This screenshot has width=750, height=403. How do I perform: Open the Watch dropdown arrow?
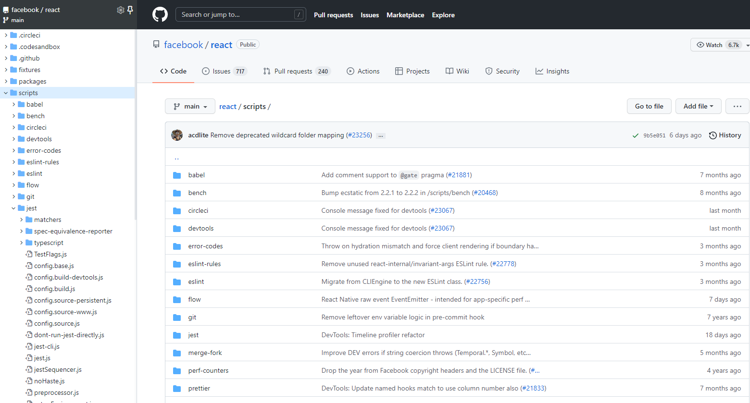748,45
